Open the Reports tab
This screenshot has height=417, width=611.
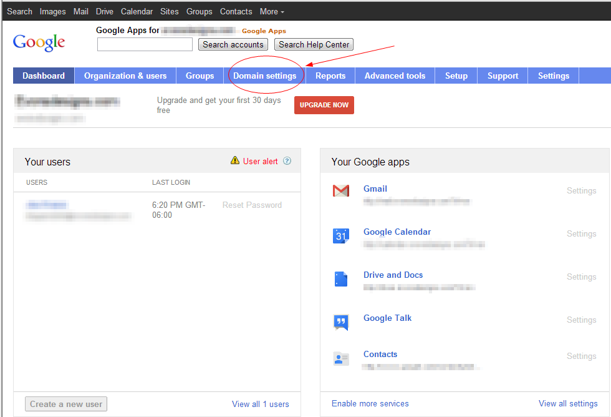tap(330, 76)
